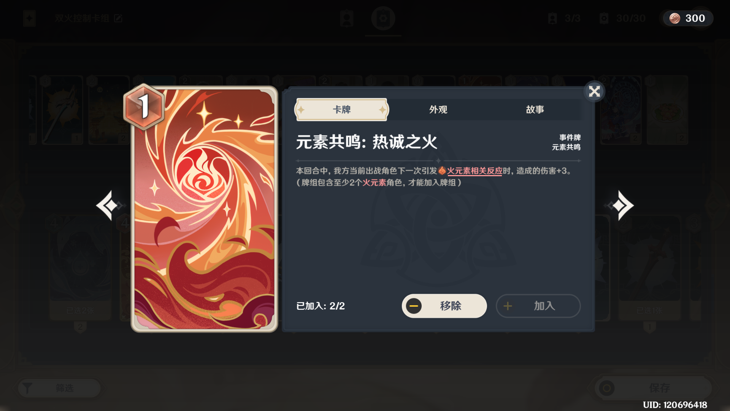Click the 移除 button to remove card
The width and height of the screenshot is (730, 411).
(444, 306)
